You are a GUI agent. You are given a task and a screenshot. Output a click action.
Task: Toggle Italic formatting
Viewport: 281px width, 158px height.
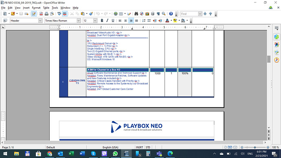[108, 21]
